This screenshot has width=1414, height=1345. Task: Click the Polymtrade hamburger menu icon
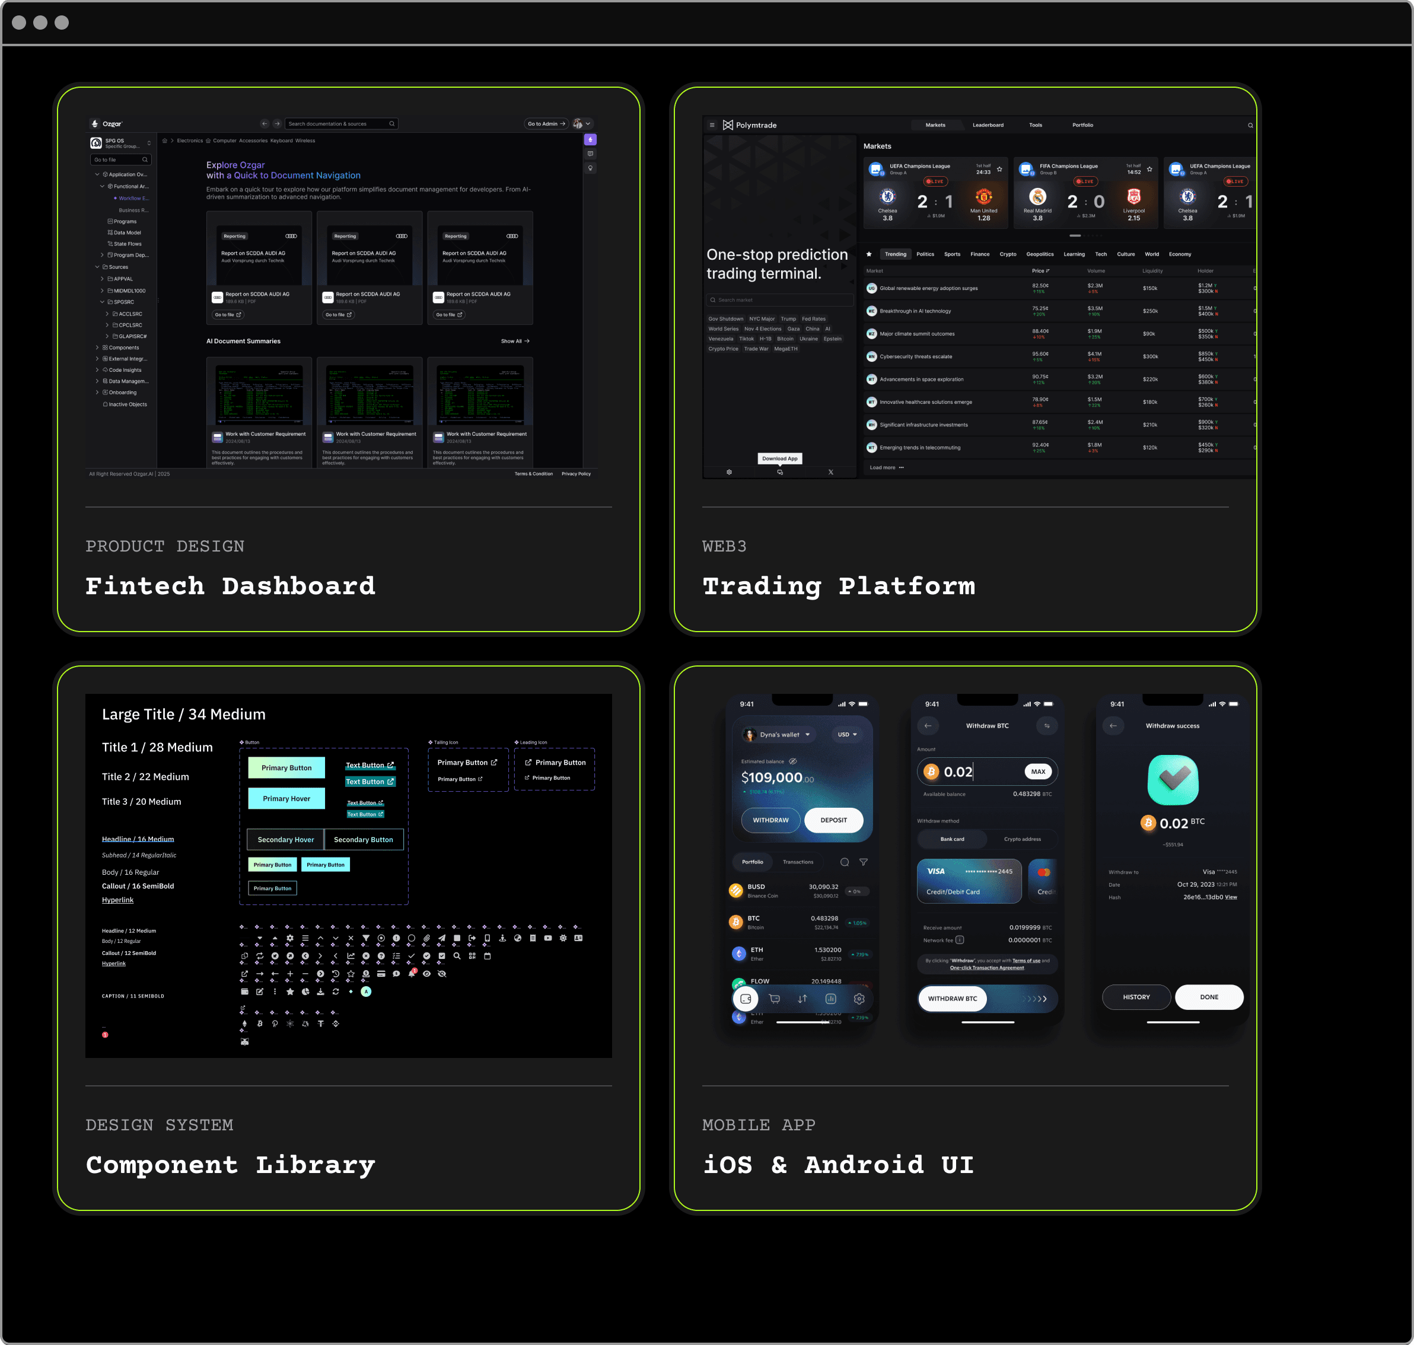(x=712, y=126)
